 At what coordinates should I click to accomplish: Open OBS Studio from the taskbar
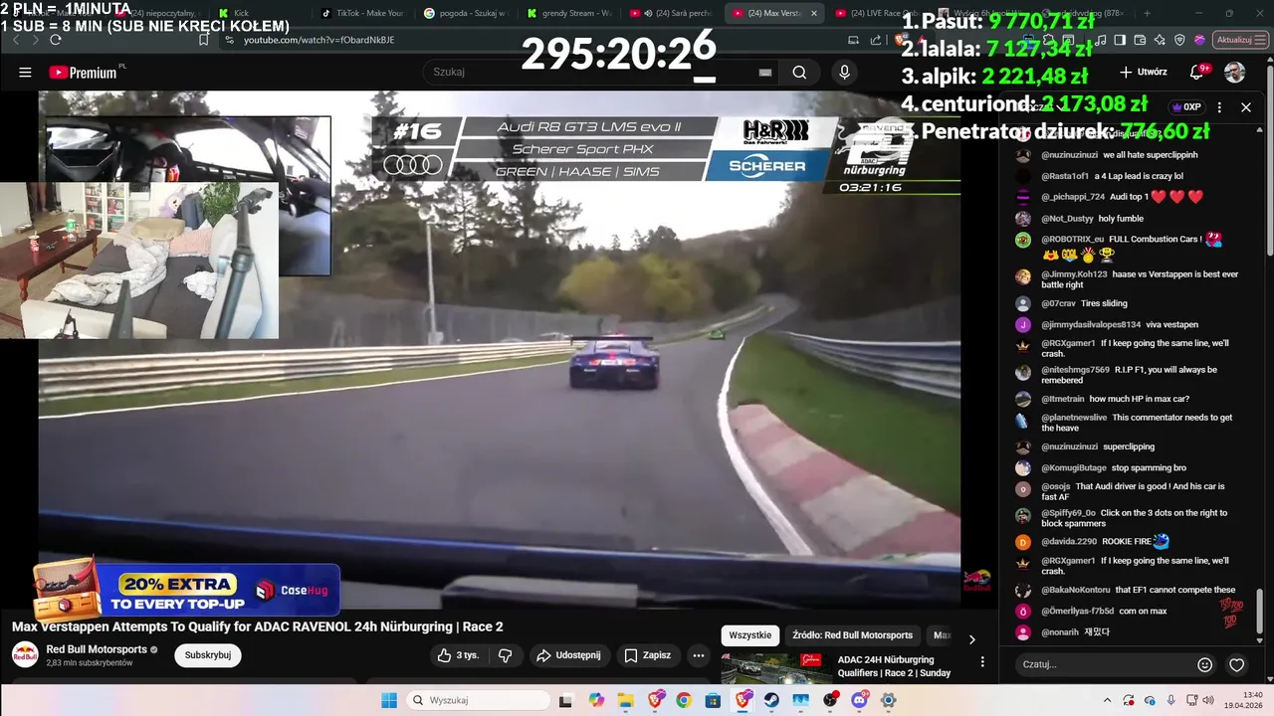[x=830, y=700]
